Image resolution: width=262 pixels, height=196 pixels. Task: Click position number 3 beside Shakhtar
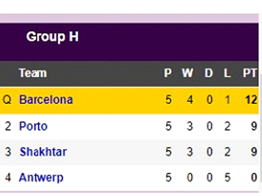8,152
